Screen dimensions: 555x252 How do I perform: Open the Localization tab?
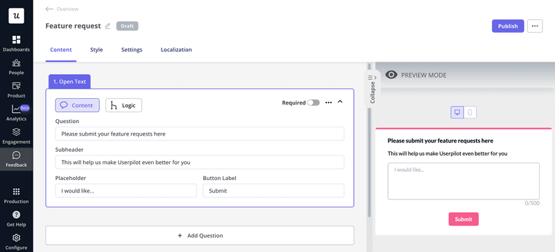tap(176, 50)
